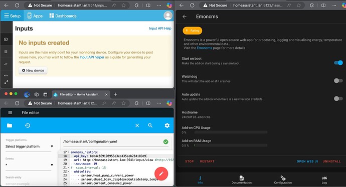Open Input API helper link in notice
The width and height of the screenshot is (346, 187).
click(x=92, y=57)
